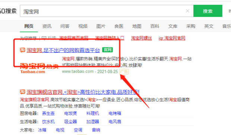
Task: Open the Taobao.com logo thumbnail
Action: [x=39, y=68]
